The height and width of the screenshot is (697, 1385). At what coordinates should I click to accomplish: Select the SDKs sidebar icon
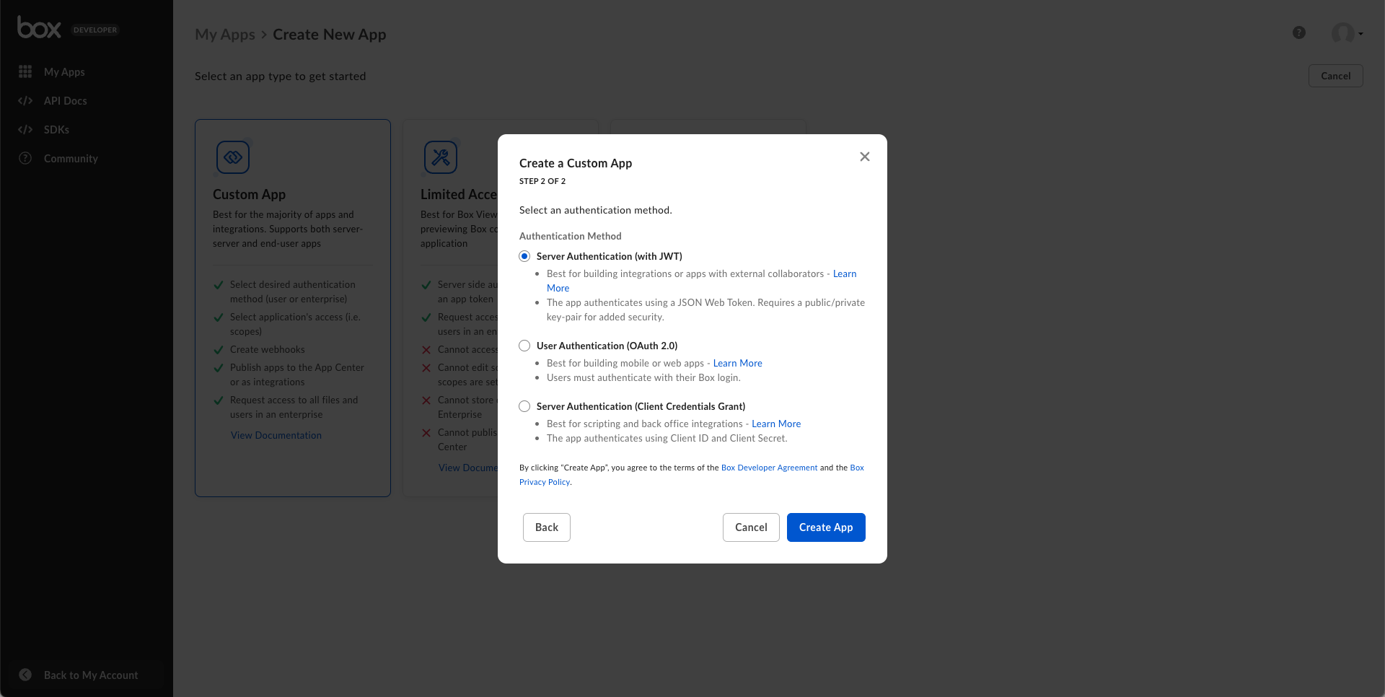point(25,130)
